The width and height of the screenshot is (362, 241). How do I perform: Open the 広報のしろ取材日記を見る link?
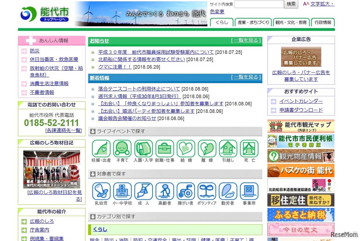click(x=55, y=196)
